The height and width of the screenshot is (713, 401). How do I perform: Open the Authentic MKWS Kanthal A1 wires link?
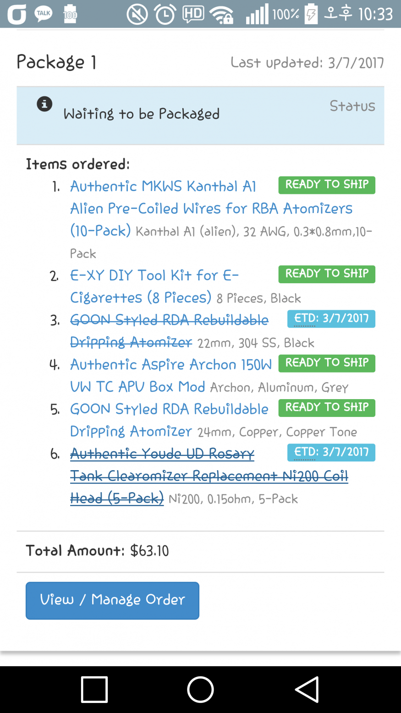pos(163,186)
